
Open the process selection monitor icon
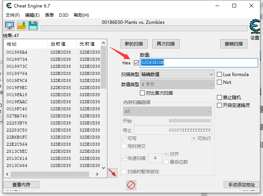tap(10, 26)
